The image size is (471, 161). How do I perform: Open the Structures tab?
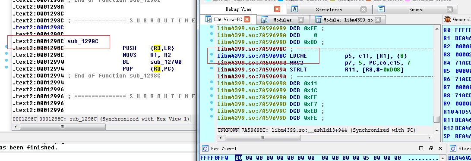point(329,9)
